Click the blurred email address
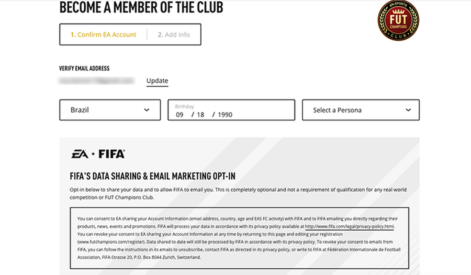 coord(97,81)
